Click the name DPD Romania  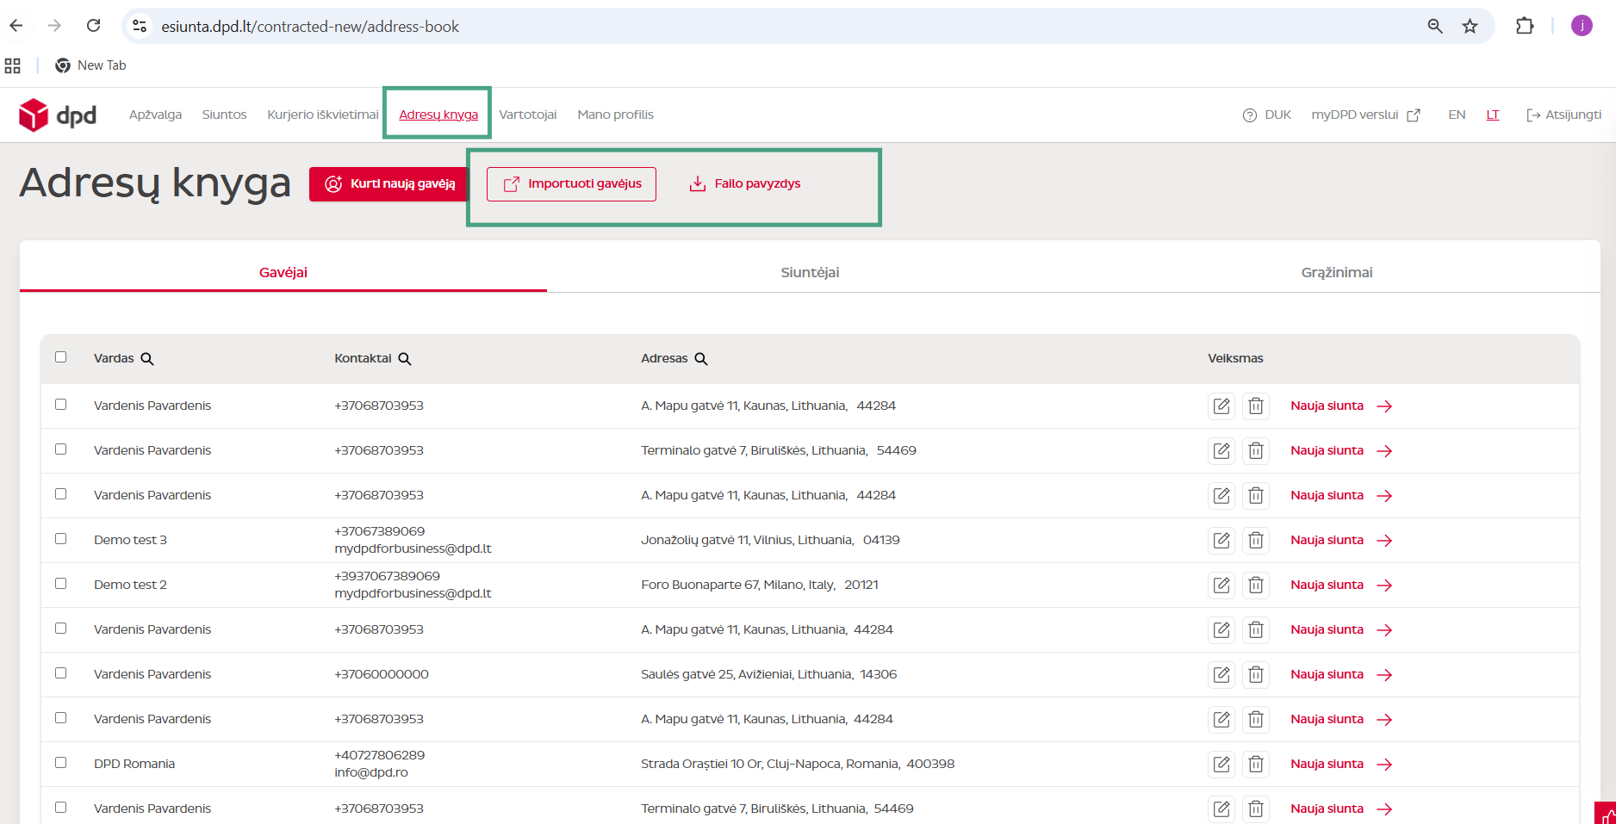(x=134, y=764)
